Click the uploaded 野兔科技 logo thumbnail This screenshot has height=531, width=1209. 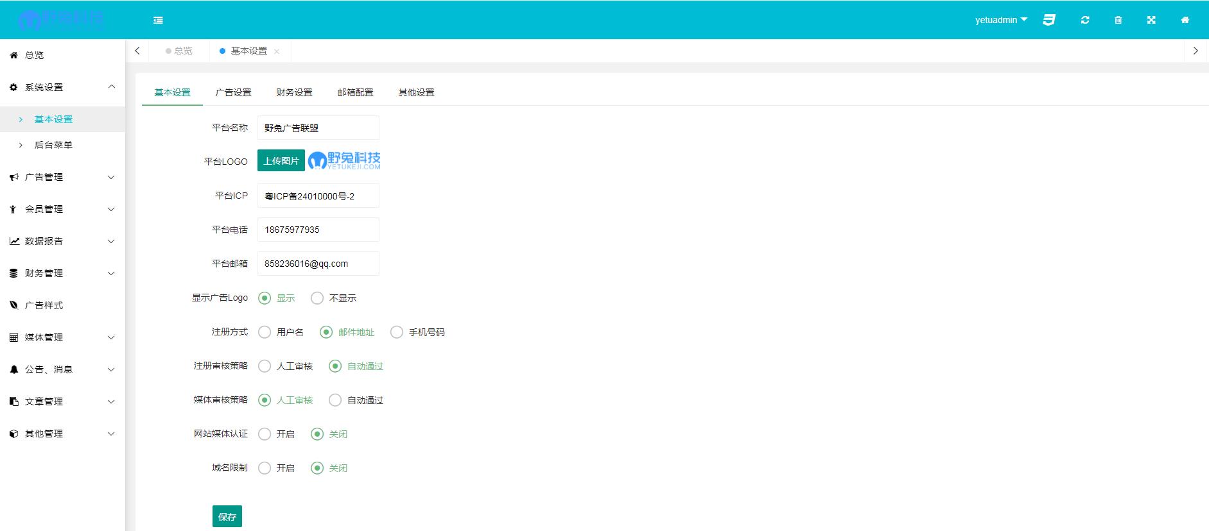pyautogui.click(x=344, y=160)
